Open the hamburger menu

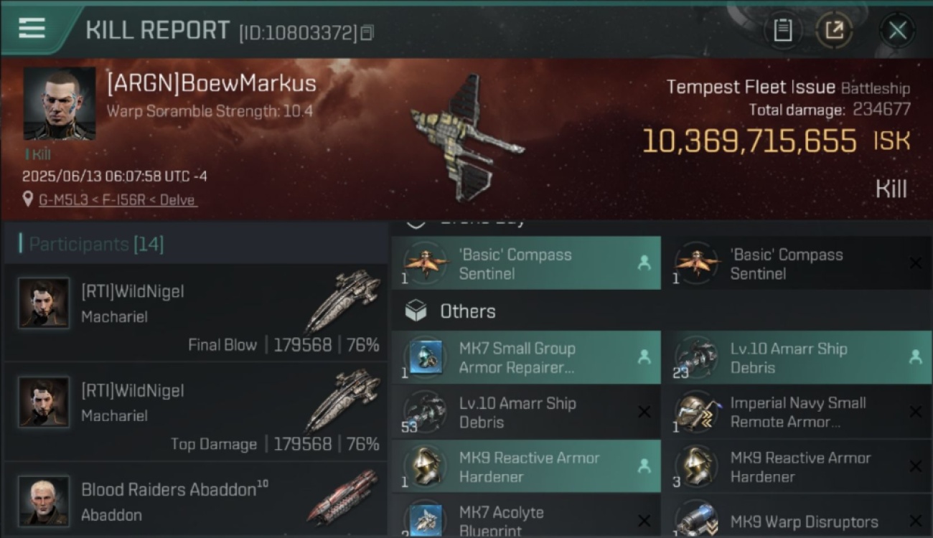pos(32,29)
